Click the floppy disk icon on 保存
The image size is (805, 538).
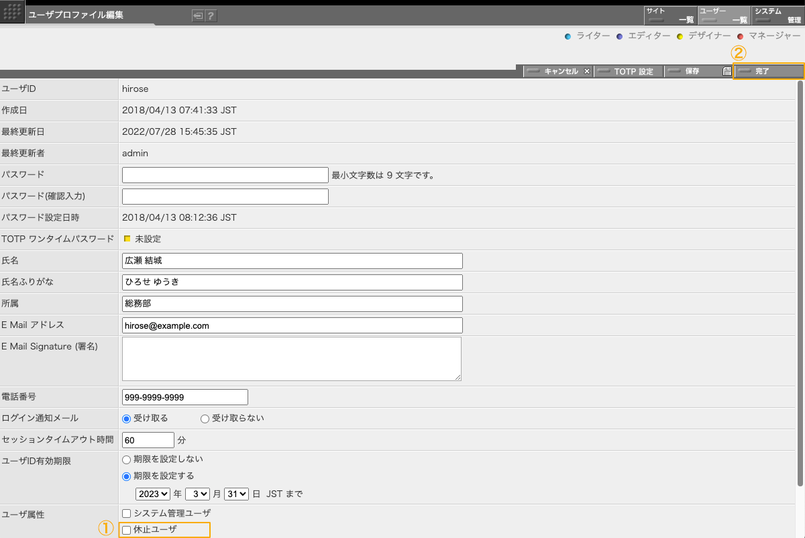click(727, 71)
